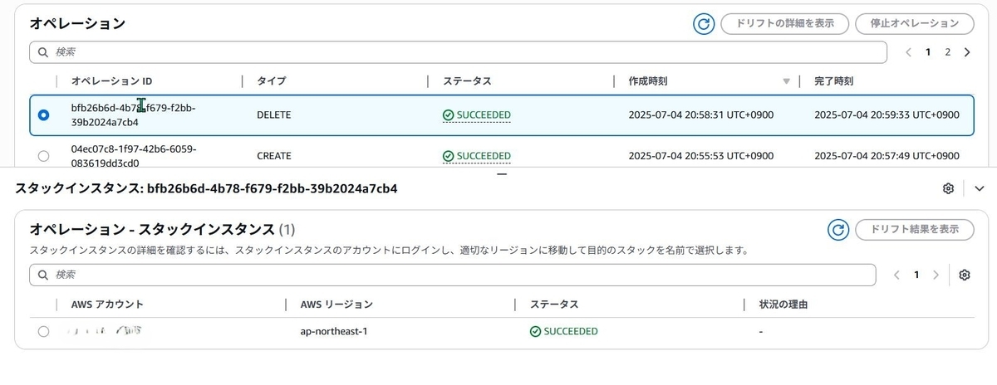997x385 pixels.
Task: Sort the table by 完了時刻 column
Action: click(x=834, y=81)
